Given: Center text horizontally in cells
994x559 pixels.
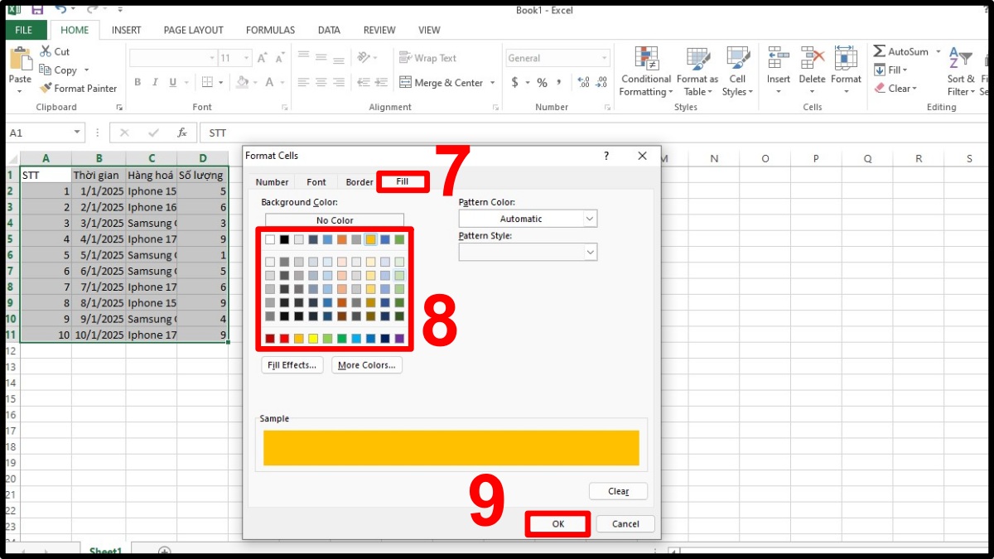Looking at the screenshot, I should (321, 82).
